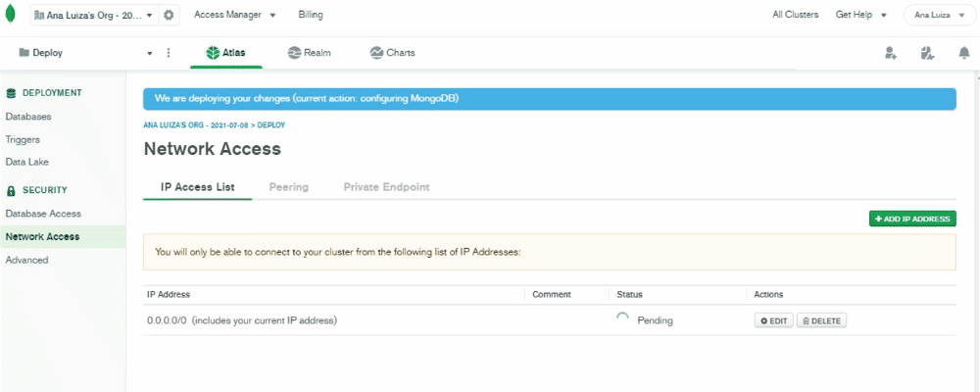
Task: Click the DEPLOY breadcrumb link
Action: point(271,125)
